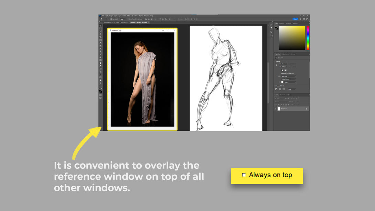Pick a hue on the rainbow slider
375x211 pixels.
[x=308, y=38]
